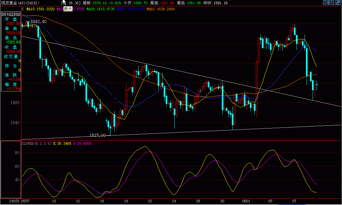Click the restore window icon in chart header

[x=338, y=3]
